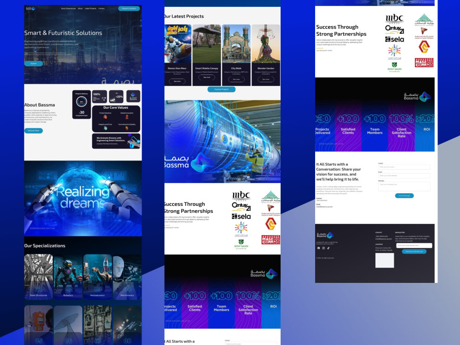Select the >20% ROI chart card
Image resolution: width=460 pixels, height=345 pixels.
pos(116,97)
